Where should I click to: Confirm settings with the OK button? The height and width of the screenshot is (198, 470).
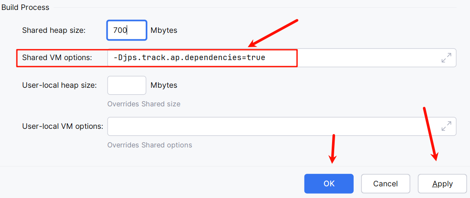click(329, 184)
